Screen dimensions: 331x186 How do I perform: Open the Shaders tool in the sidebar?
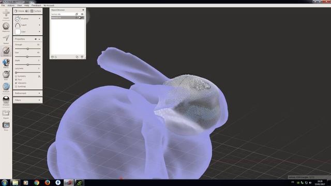tap(6, 100)
